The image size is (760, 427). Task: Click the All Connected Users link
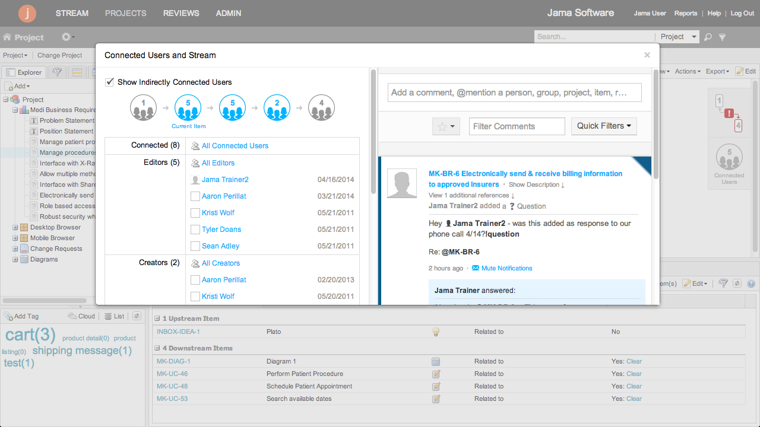click(x=235, y=146)
